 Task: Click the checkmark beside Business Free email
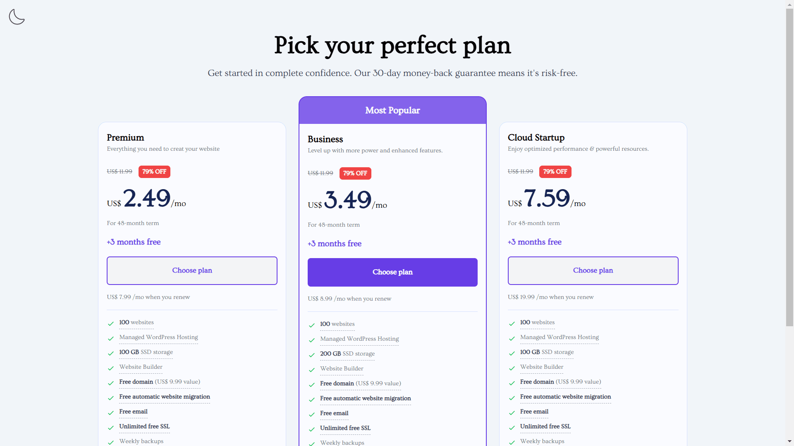pos(311,415)
